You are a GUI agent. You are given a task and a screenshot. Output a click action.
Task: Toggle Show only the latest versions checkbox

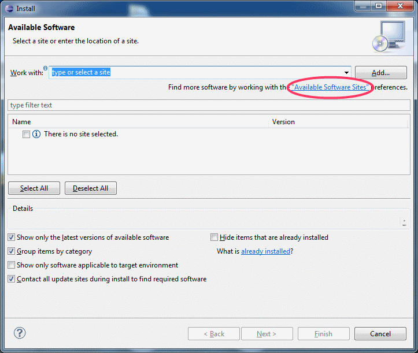(x=11, y=237)
